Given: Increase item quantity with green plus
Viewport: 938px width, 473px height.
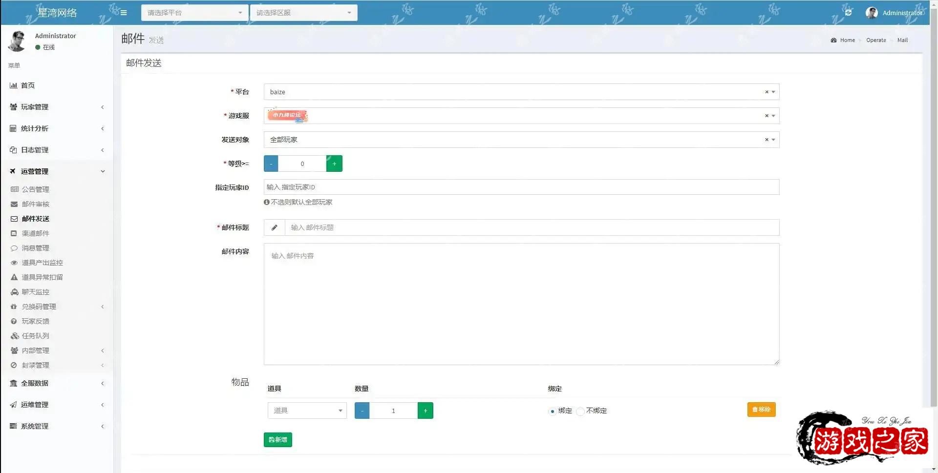Looking at the screenshot, I should 425,411.
